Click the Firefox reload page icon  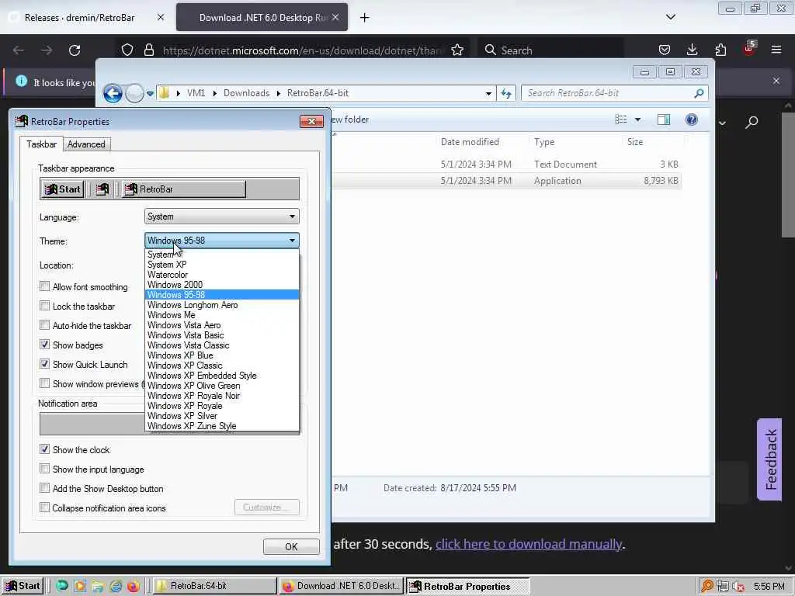tap(75, 50)
